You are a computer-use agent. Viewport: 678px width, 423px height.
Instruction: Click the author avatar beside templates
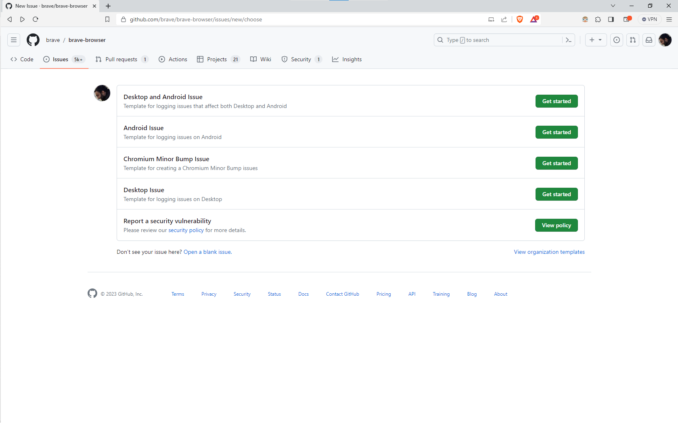point(102,93)
